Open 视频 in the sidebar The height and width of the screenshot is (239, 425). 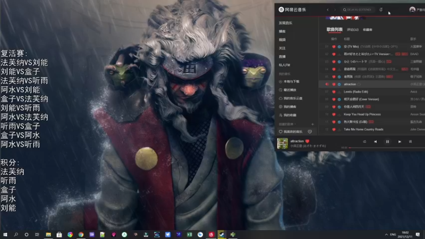point(282,40)
